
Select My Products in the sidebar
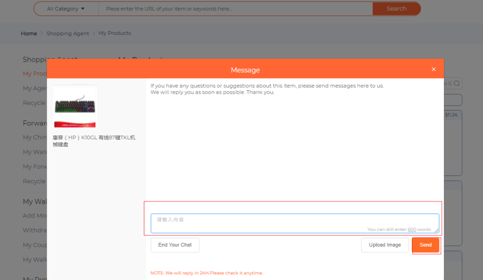tap(34, 73)
